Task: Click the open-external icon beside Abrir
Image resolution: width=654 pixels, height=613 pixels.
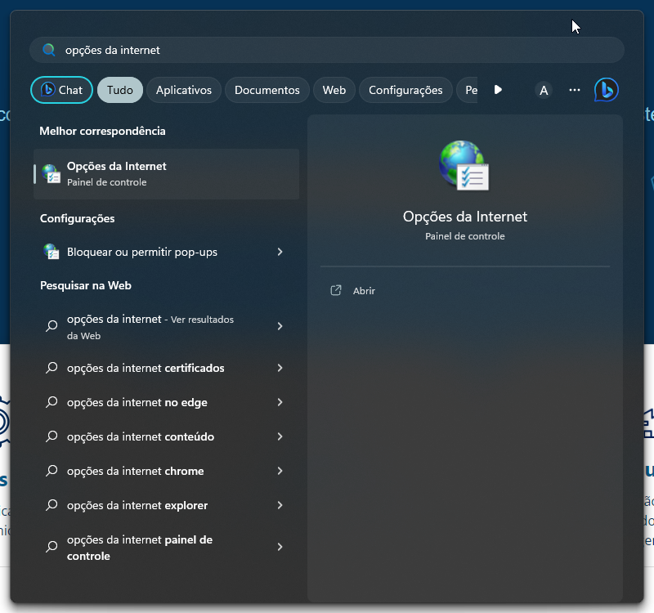Action: click(336, 290)
